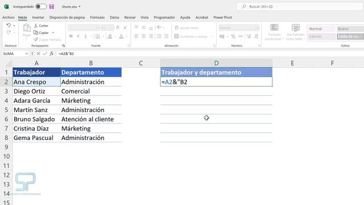Expand the Name Box SUMA dropdown
Screen dimensions: 364x205
(27, 54)
